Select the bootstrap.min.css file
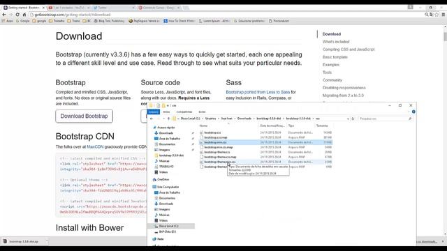Viewport: 447px width, 251px height. (215, 142)
